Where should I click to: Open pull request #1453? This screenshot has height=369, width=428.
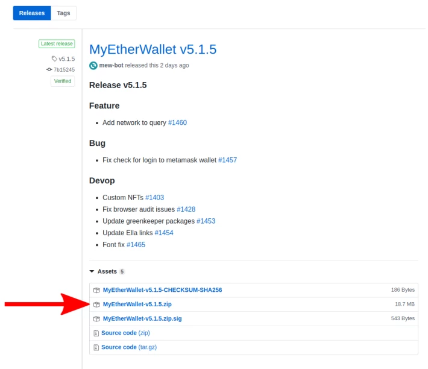click(x=206, y=221)
